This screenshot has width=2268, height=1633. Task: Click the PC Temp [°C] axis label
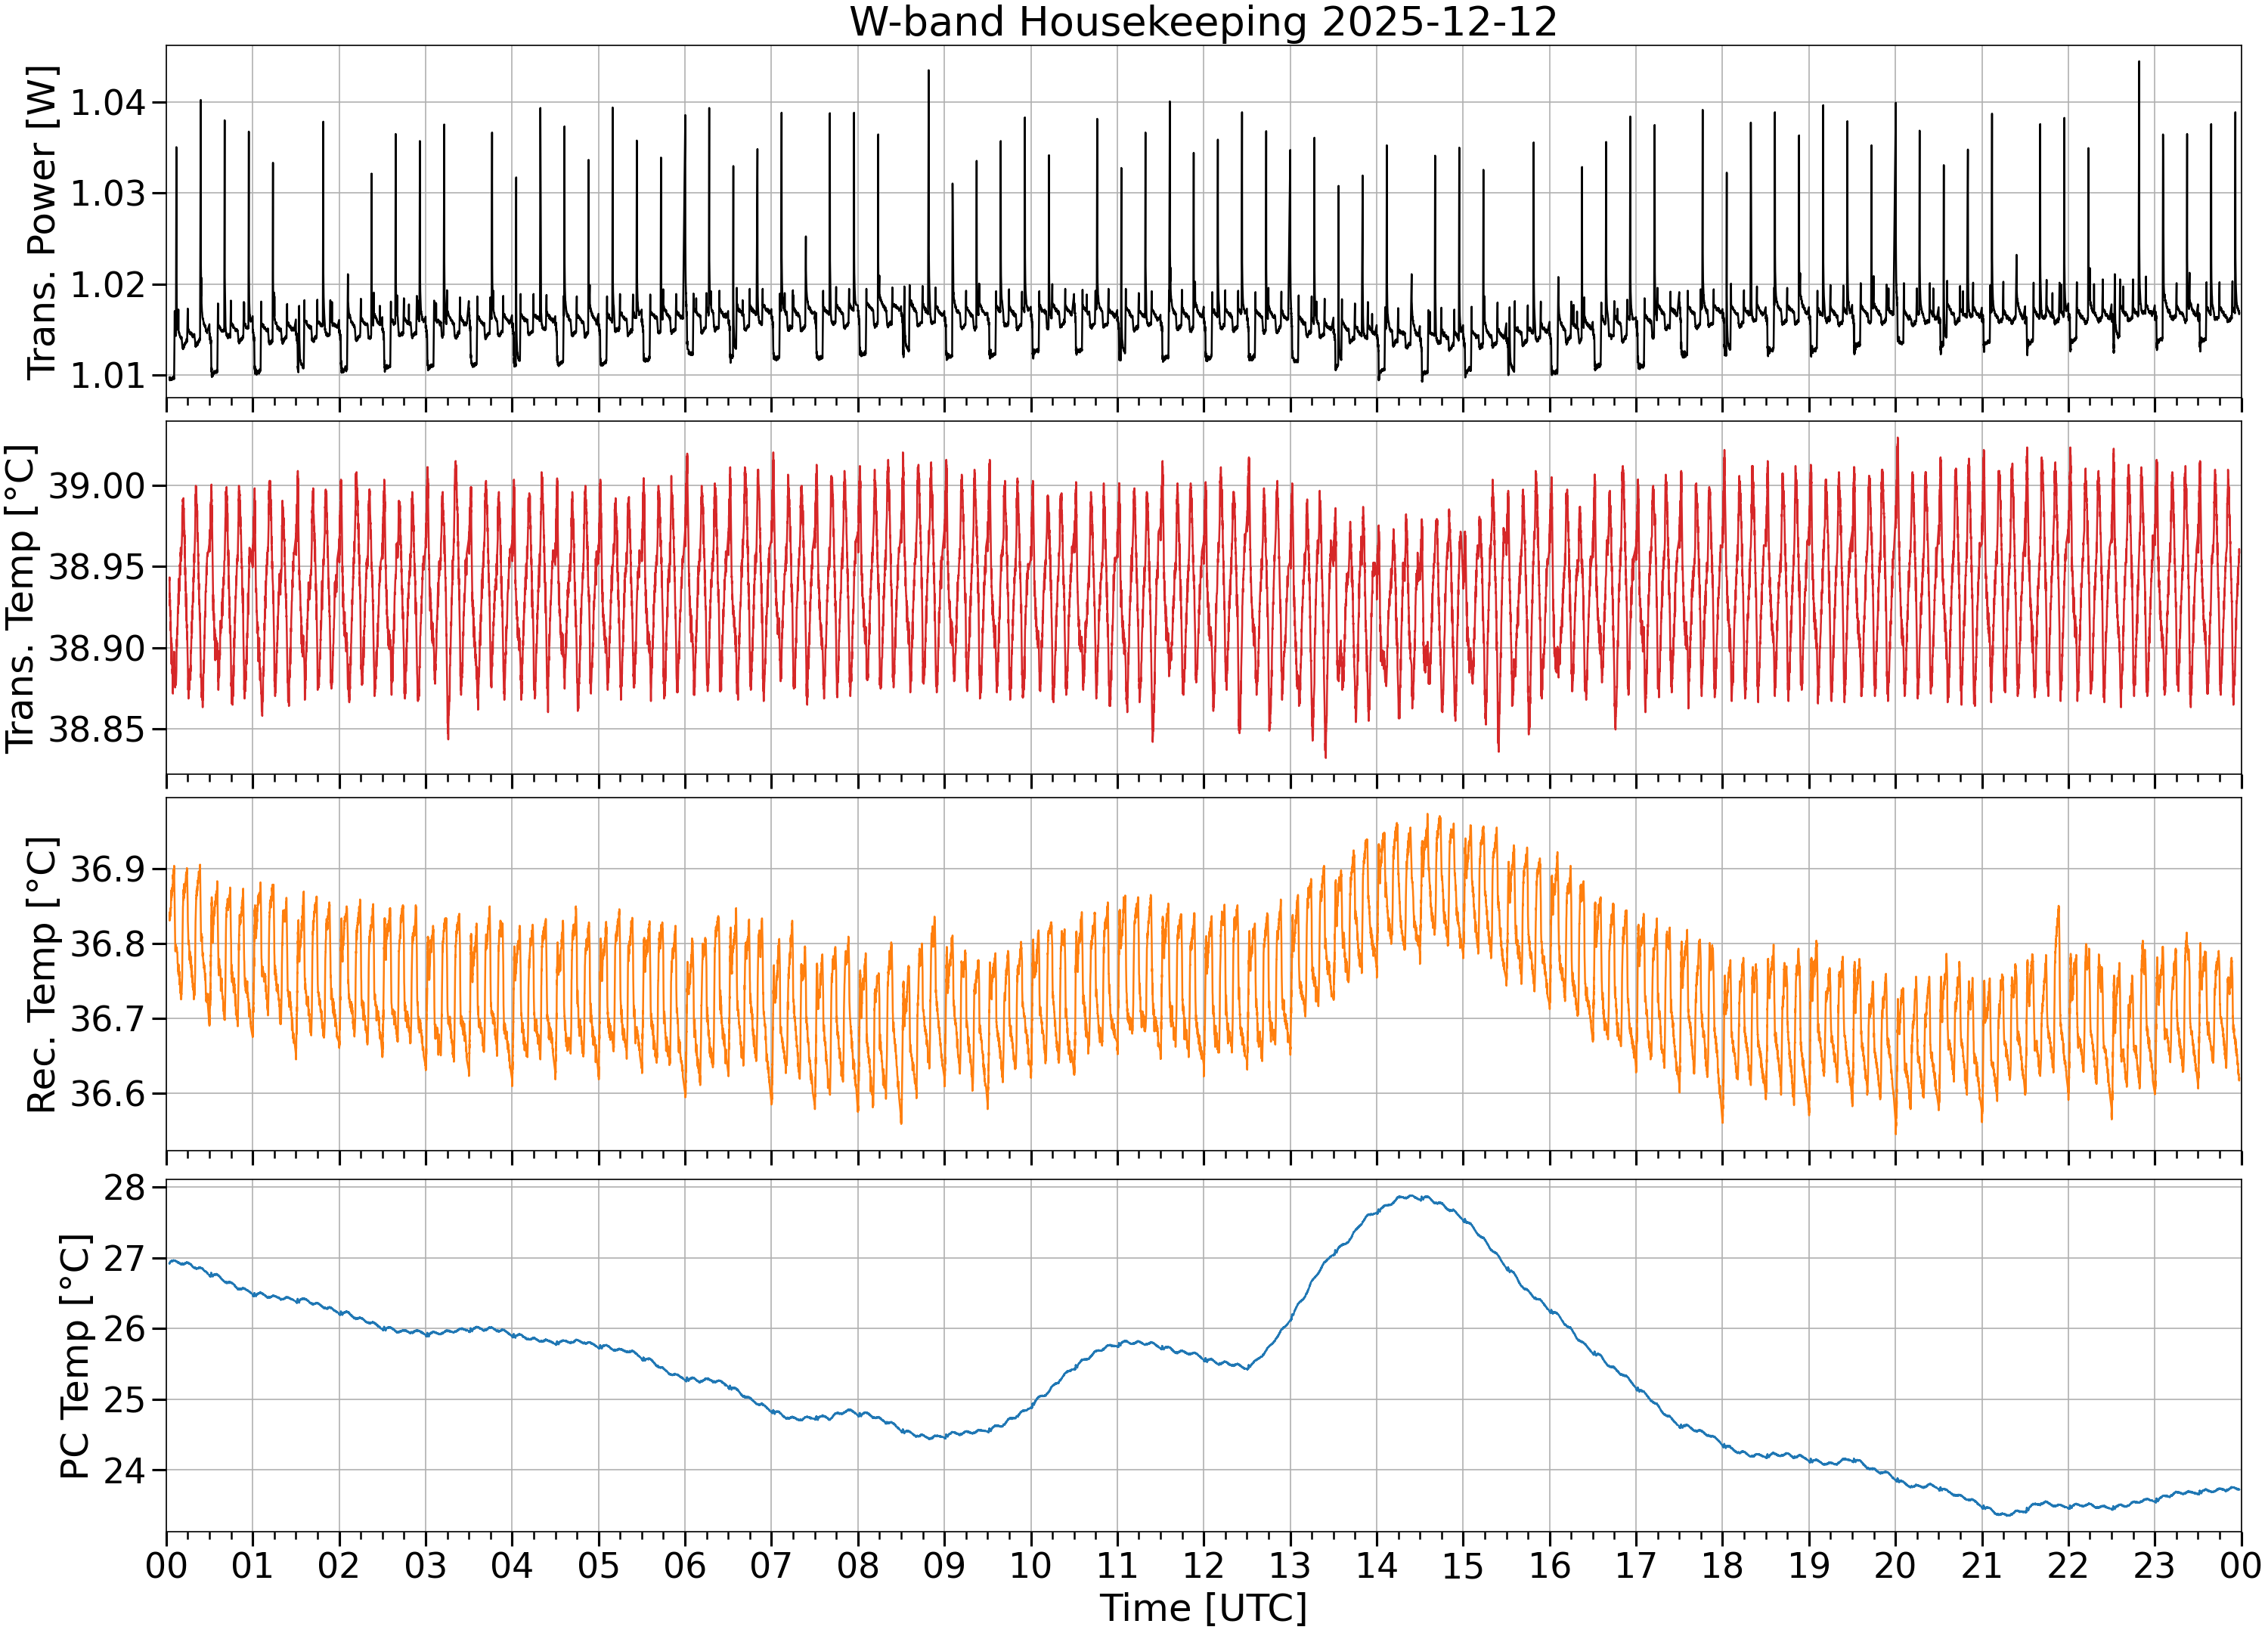(75, 1357)
